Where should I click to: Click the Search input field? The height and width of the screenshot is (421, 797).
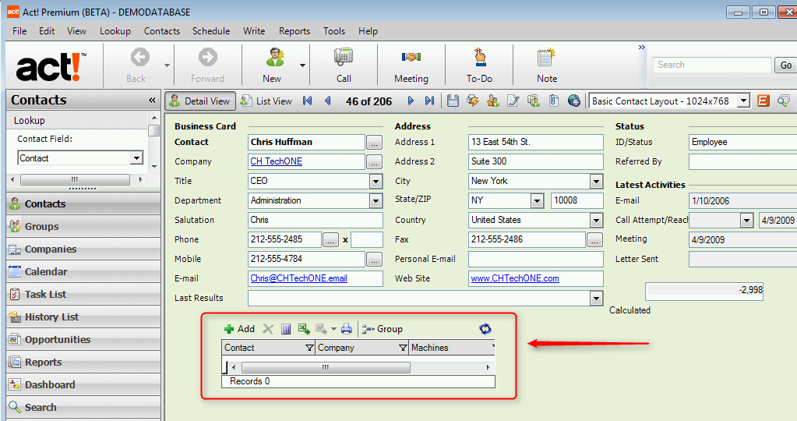pos(711,65)
